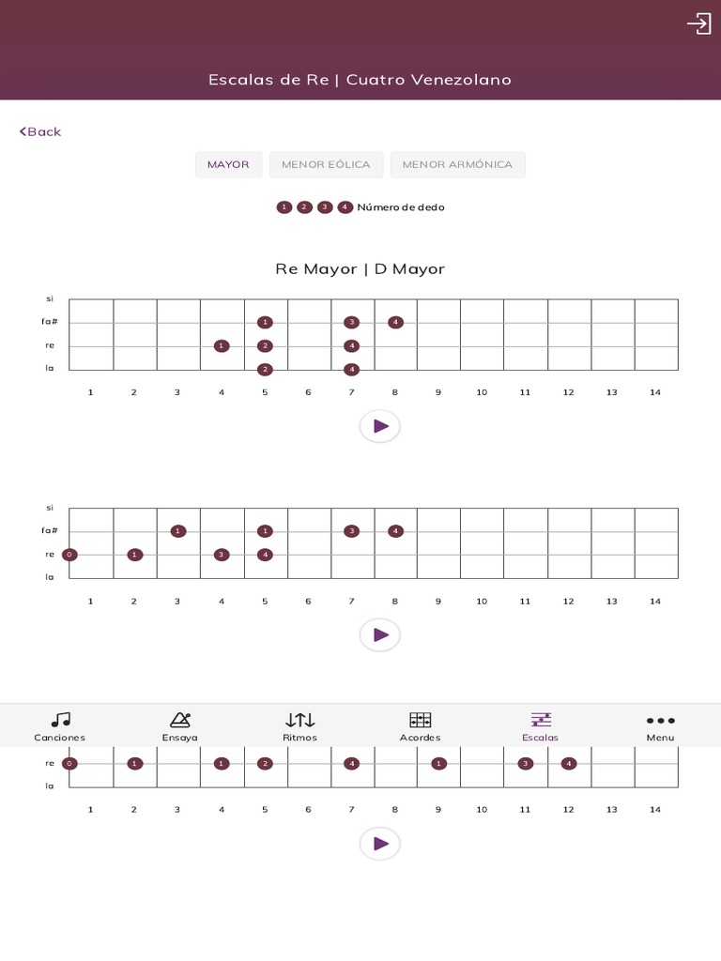Click finger 1 dot on fret 3 in the second diagram
The image size is (721, 961).
coord(178,531)
